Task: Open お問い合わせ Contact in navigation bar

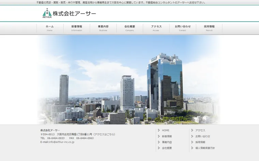Action: pos(183,28)
